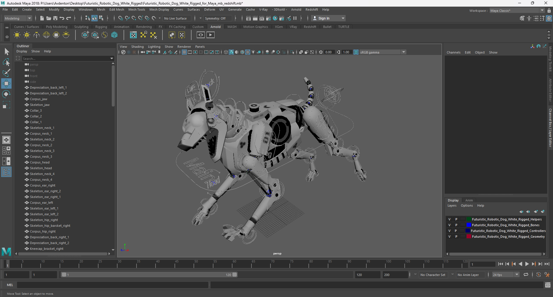The height and width of the screenshot is (297, 553).
Task: Toggle playback P for Rigged_Helpers layer
Action: 456,219
